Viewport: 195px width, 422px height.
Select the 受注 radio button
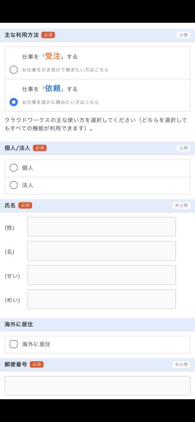click(14, 70)
